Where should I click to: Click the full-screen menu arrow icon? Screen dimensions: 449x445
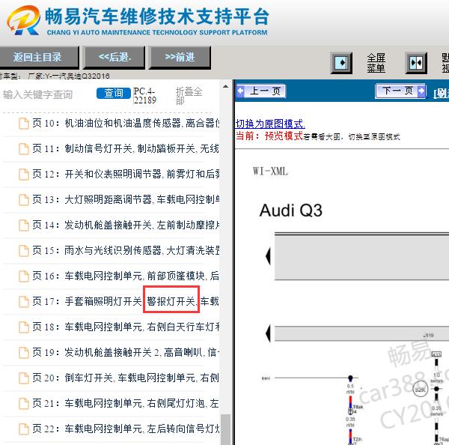pyautogui.click(x=341, y=63)
